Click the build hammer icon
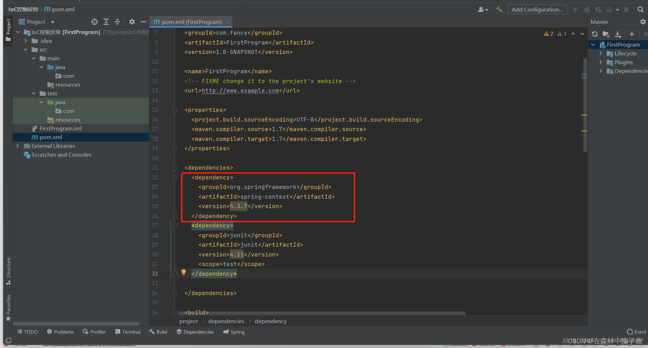The image size is (648, 348). (499, 9)
